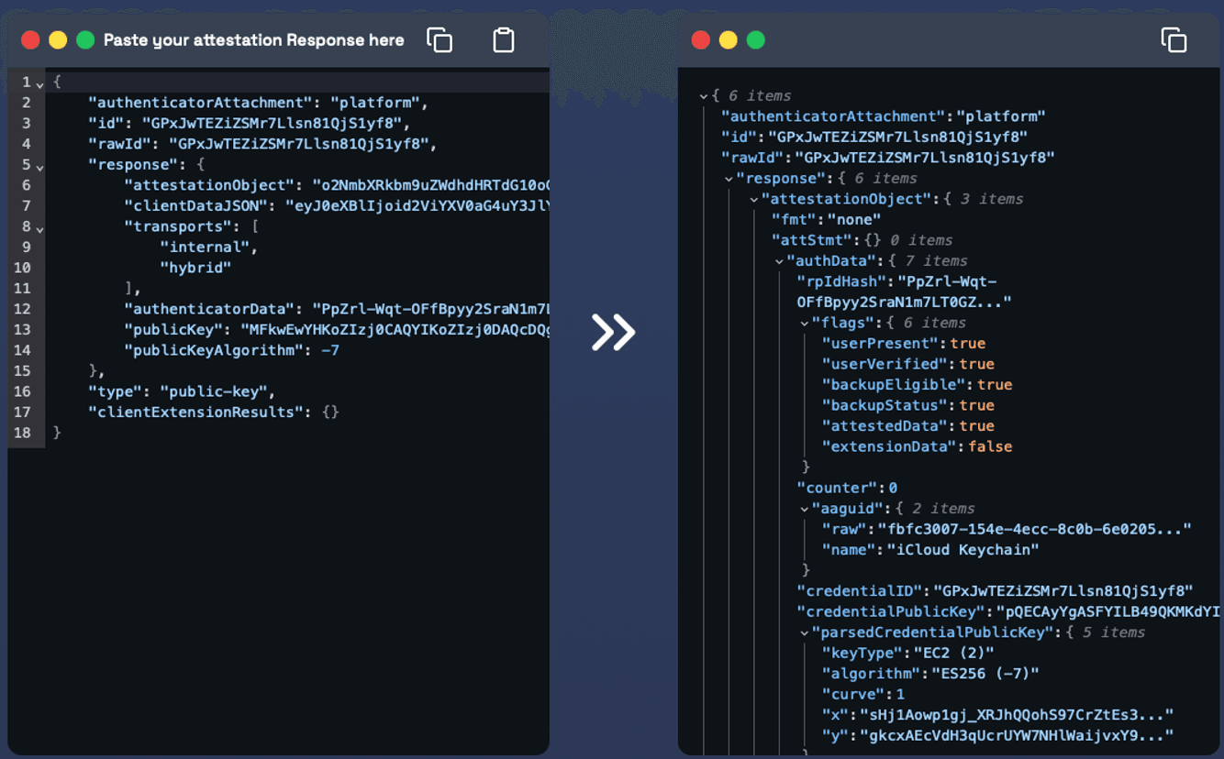This screenshot has height=759, width=1224.
Task: Click the "publicKeyAlgorithm": -7 line
Action: click(232, 350)
